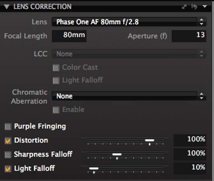
Task: Click Chromatic Aberration dropdown stepper arrows
Action: [x=201, y=96]
